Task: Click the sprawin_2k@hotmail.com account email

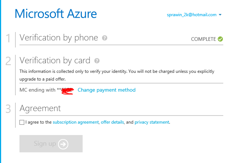Action: pyautogui.click(x=191, y=15)
